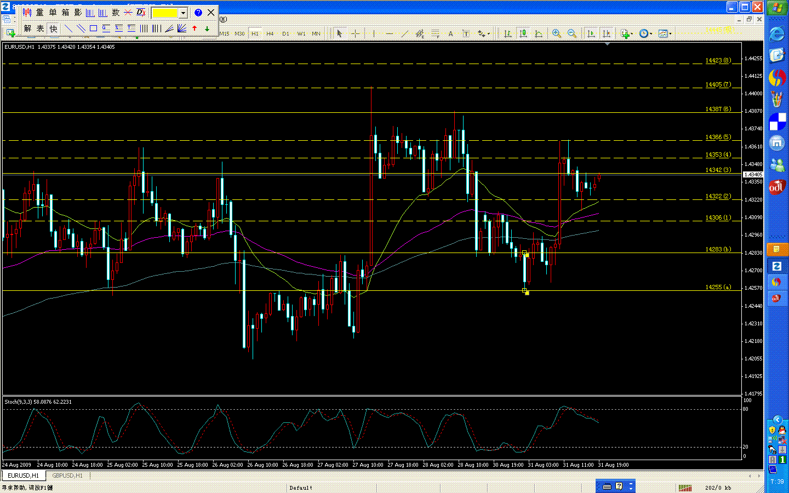This screenshot has height=493, width=789.
Task: Open the yellow color dropdown arrow
Action: pos(183,13)
